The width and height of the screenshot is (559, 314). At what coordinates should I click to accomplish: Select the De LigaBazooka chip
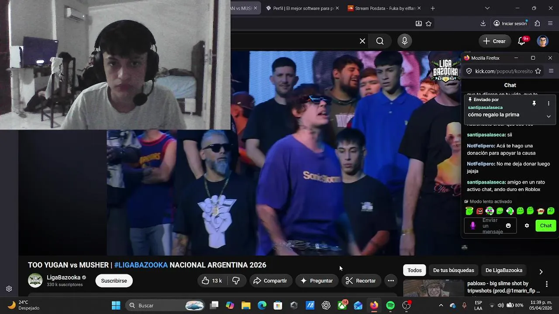pyautogui.click(x=504, y=270)
